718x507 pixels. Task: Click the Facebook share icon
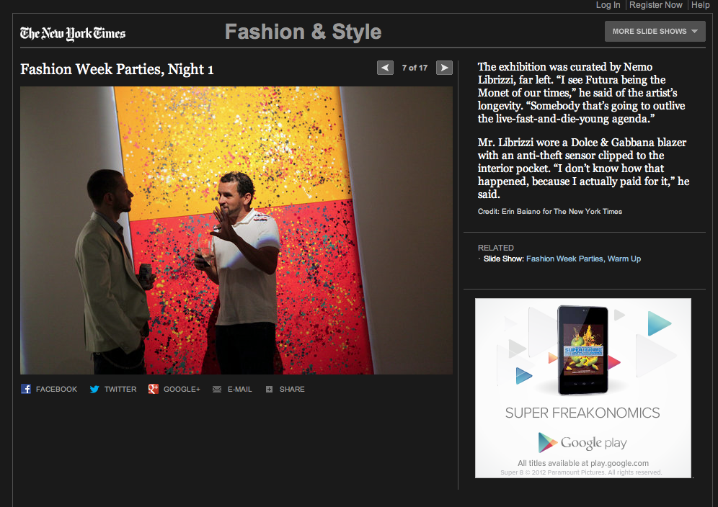click(x=26, y=389)
